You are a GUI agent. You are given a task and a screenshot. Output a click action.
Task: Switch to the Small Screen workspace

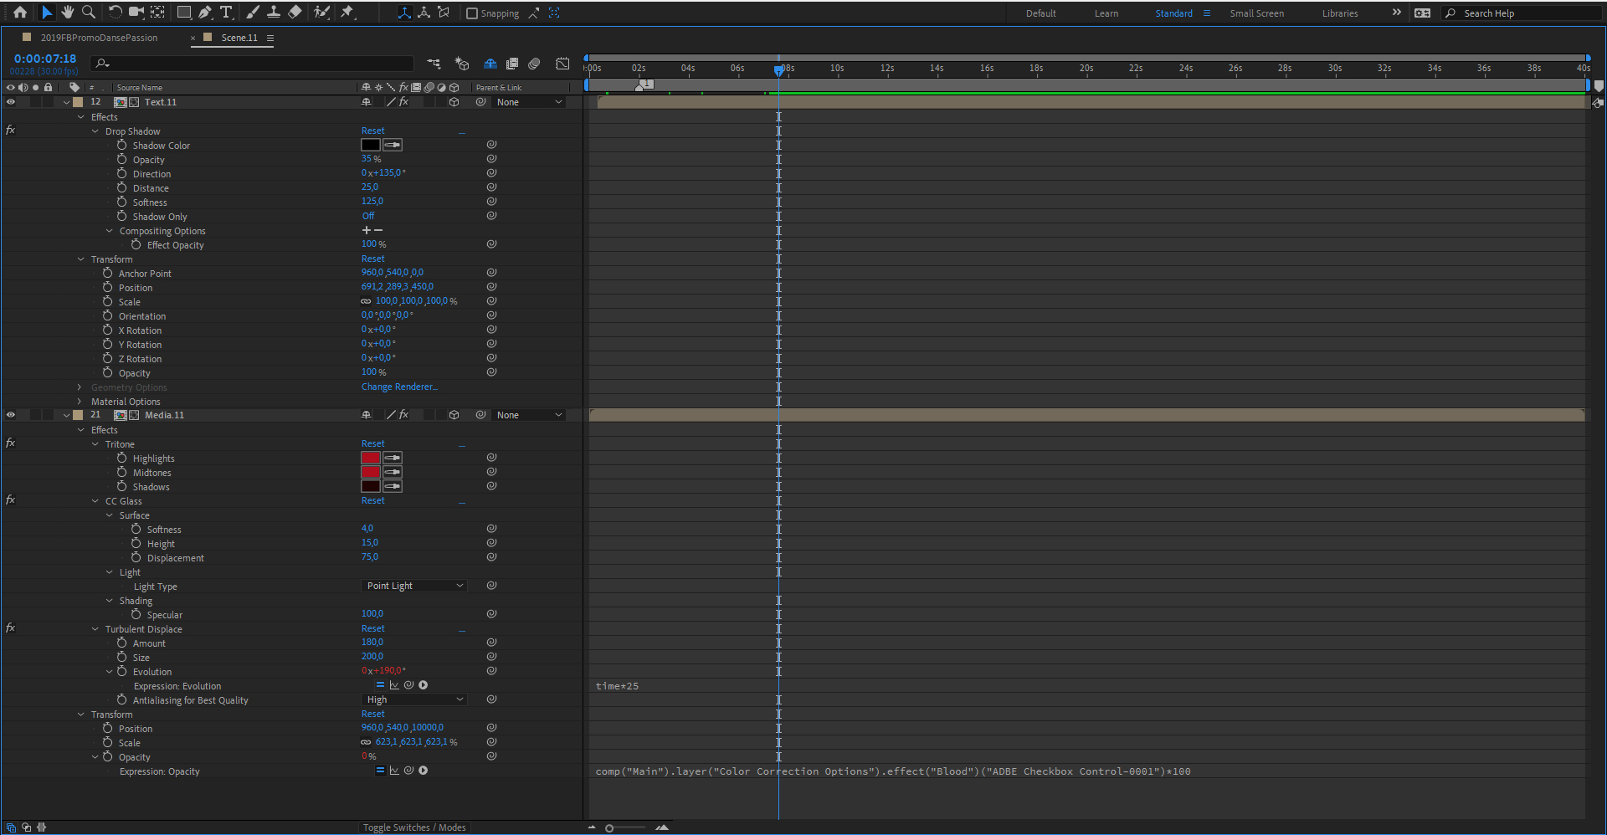pos(1256,13)
